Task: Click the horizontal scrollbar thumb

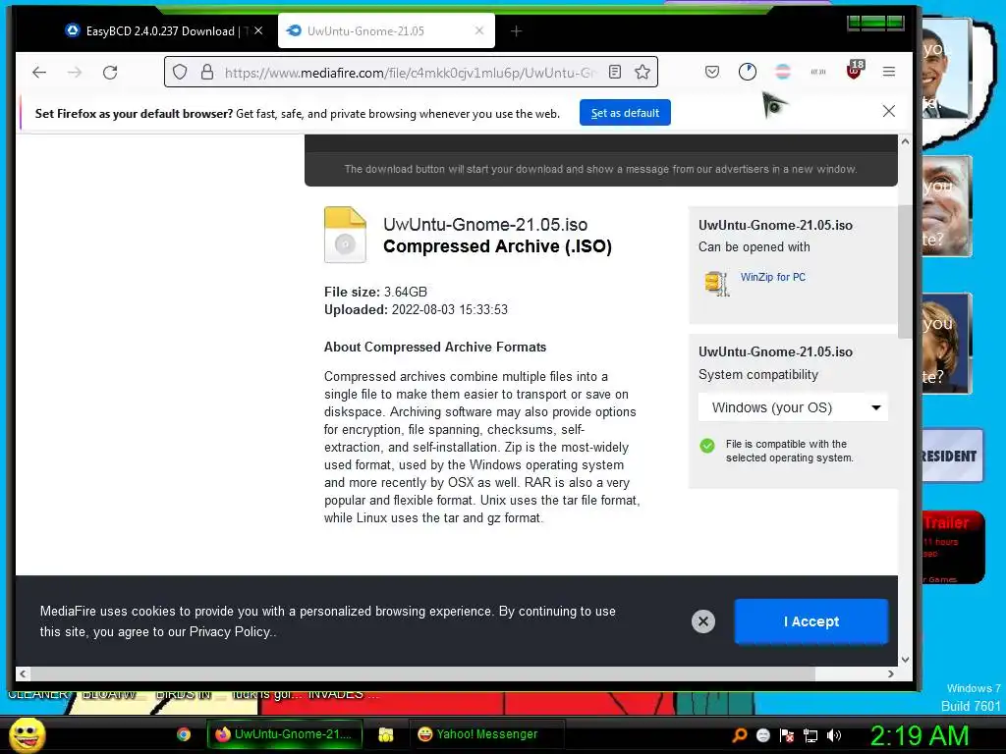Action: pos(423,673)
